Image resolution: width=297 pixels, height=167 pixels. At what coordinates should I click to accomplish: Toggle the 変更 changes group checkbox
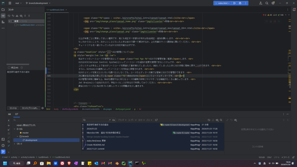(x=12, y=21)
